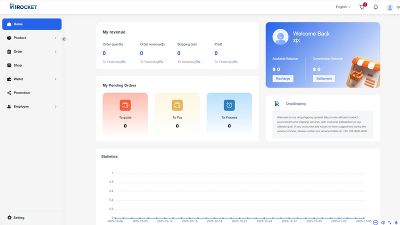
Task: Open the Promotion menu item
Action: (x=32, y=93)
